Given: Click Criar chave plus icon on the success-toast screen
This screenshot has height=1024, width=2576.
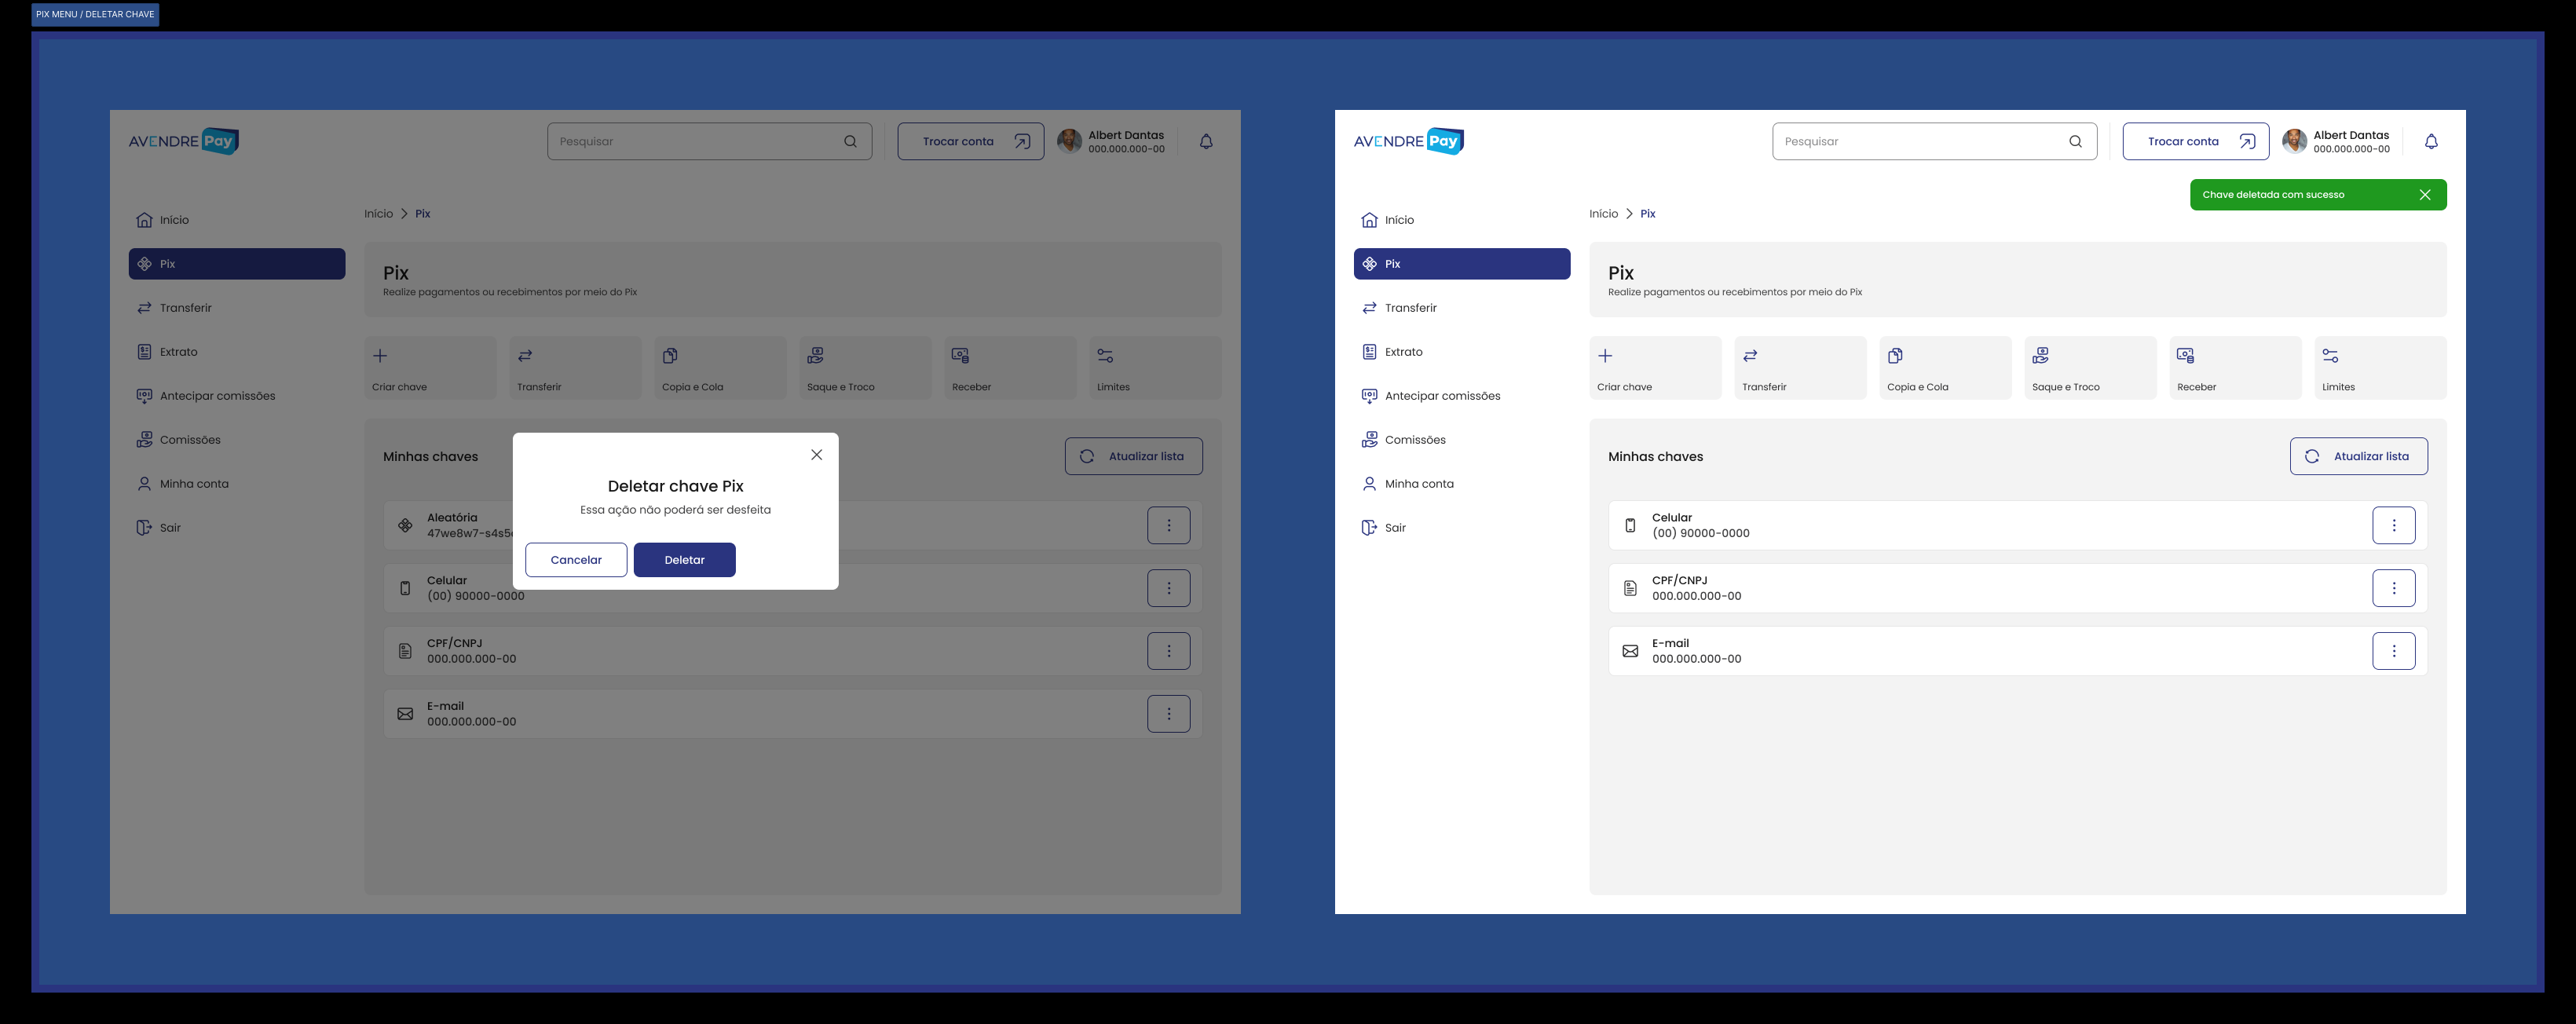Looking at the screenshot, I should tap(1605, 356).
